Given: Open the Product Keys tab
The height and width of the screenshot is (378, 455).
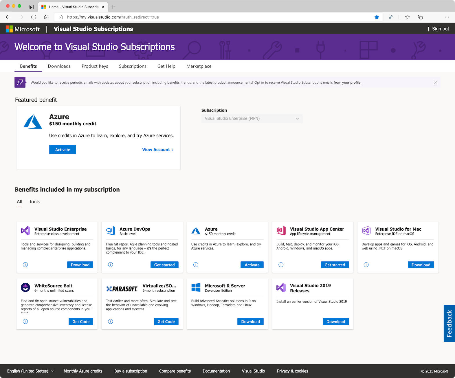Looking at the screenshot, I should [95, 66].
